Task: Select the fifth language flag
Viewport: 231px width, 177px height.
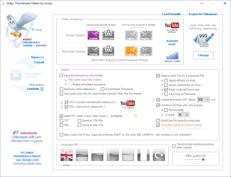Action: point(128,155)
